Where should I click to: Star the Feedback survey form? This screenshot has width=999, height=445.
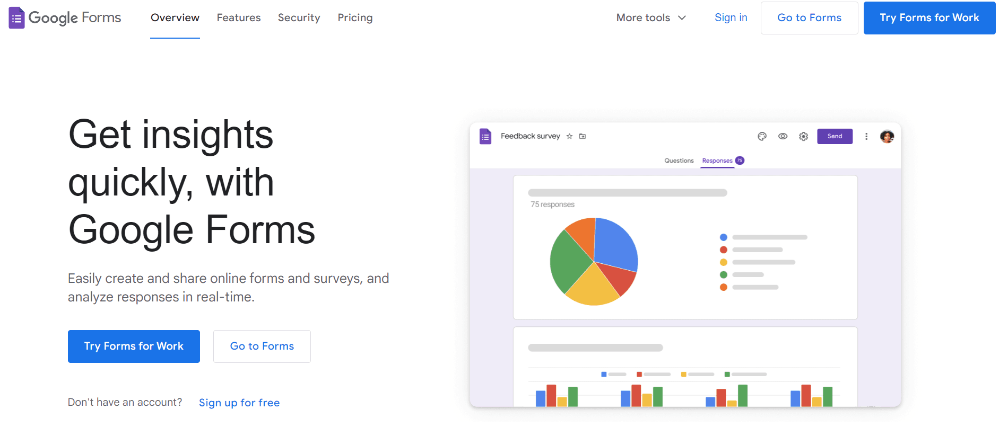pos(569,136)
